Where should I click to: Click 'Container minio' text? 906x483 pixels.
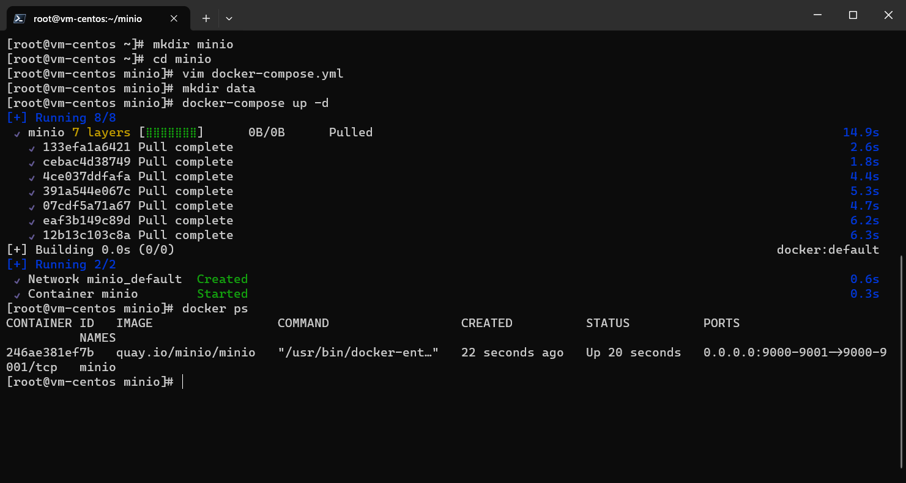pyautogui.click(x=83, y=294)
